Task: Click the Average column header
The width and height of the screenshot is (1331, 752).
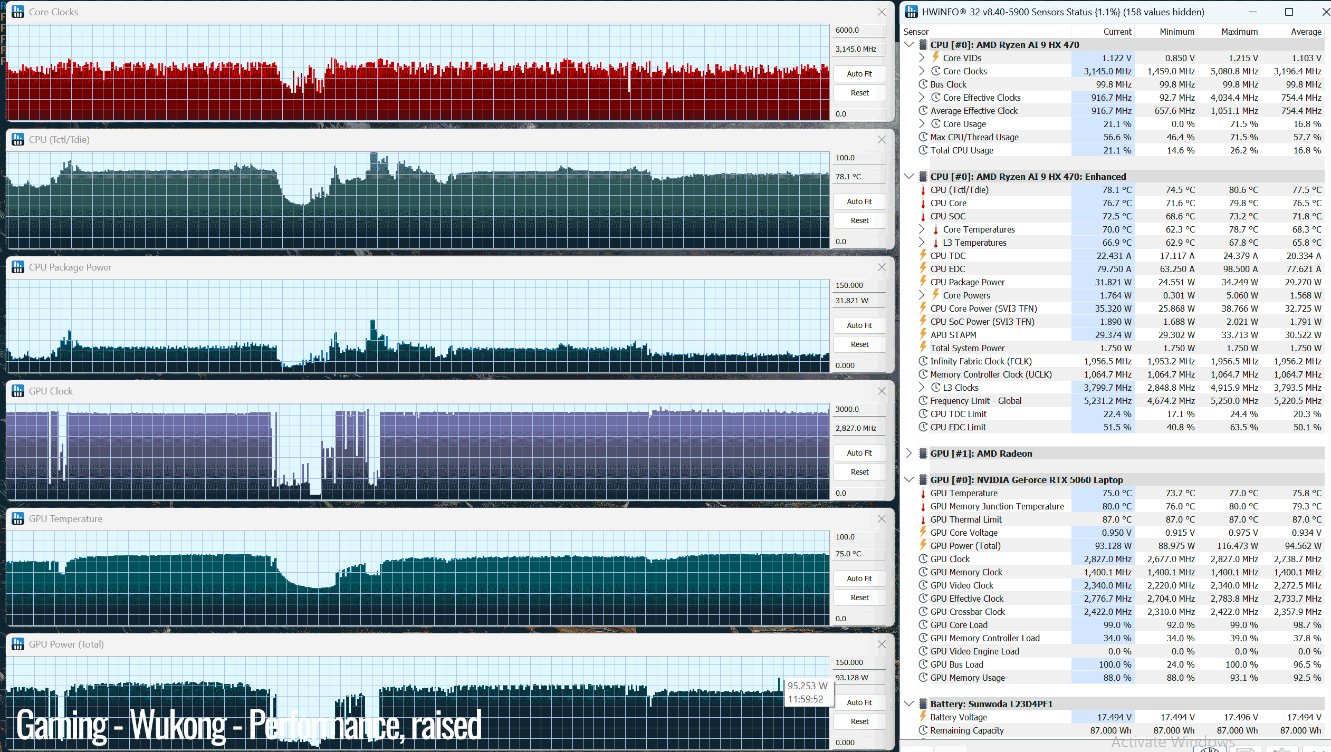Action: (1306, 32)
